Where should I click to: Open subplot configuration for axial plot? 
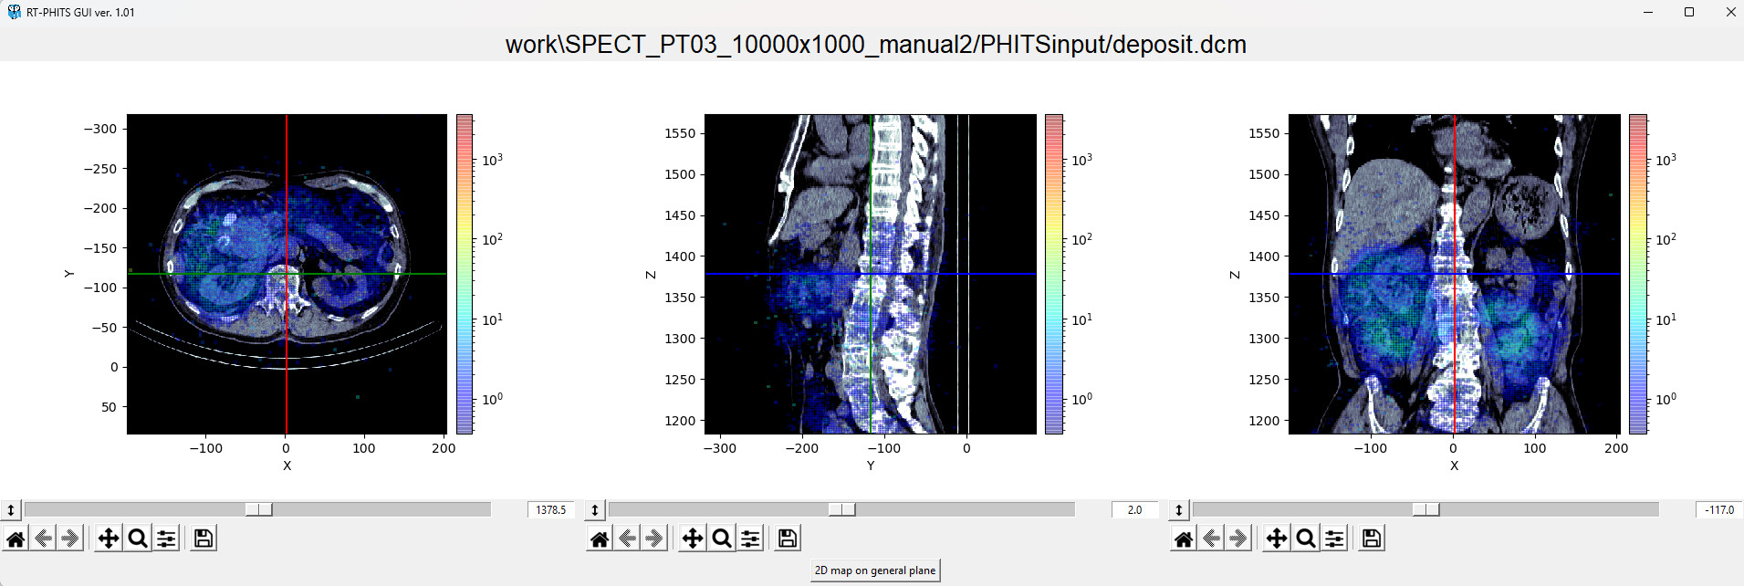[x=166, y=539]
